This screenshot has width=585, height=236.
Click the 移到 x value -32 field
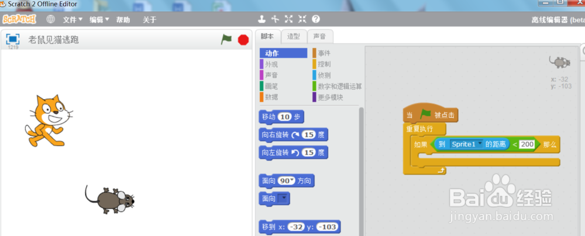[x=296, y=227]
